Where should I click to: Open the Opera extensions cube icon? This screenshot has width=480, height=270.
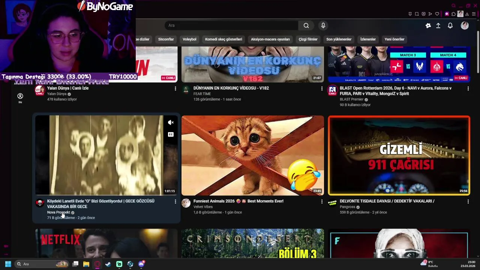click(453, 14)
